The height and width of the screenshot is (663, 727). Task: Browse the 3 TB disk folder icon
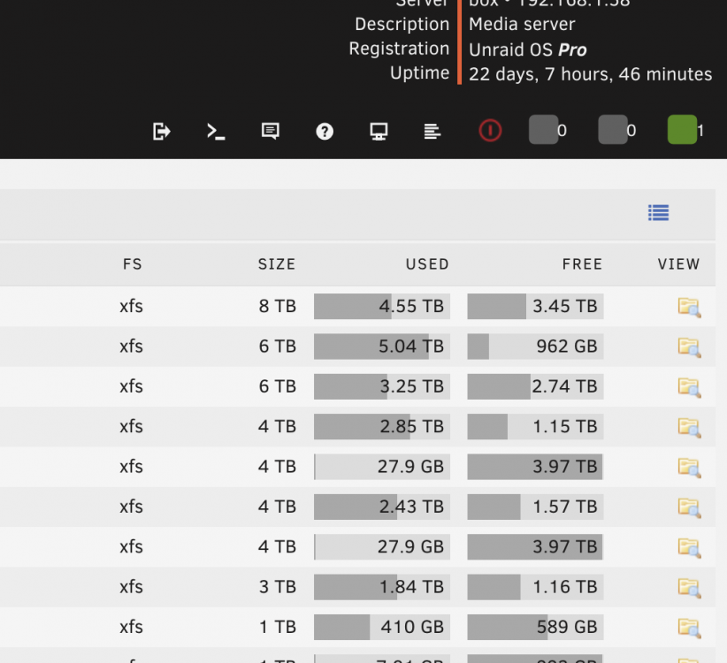(x=689, y=588)
